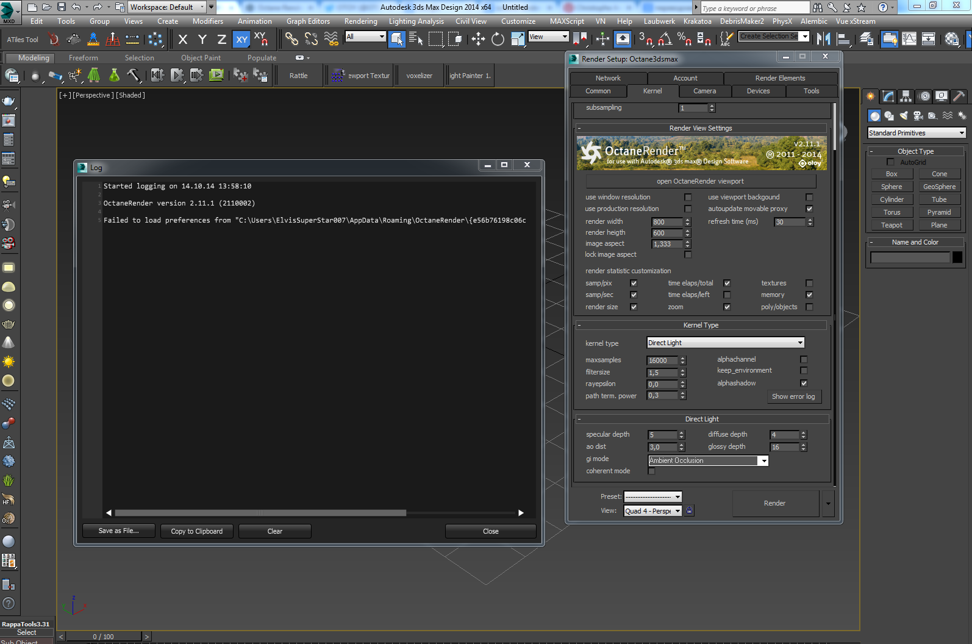The height and width of the screenshot is (644, 972).
Task: Toggle the coherent mode checkbox
Action: click(651, 471)
